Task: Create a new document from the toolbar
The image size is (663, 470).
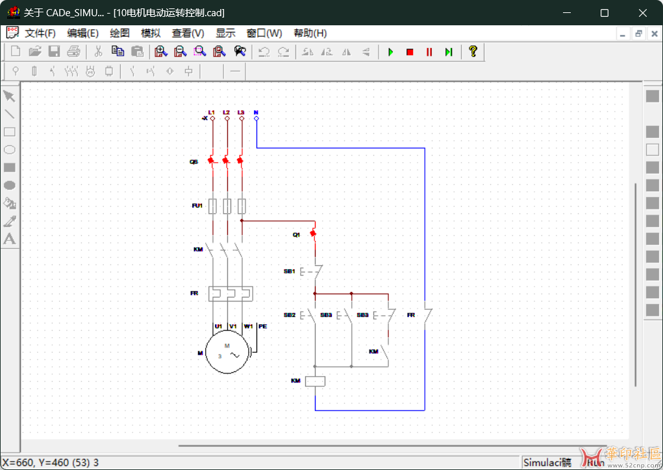Action: pyautogui.click(x=16, y=51)
